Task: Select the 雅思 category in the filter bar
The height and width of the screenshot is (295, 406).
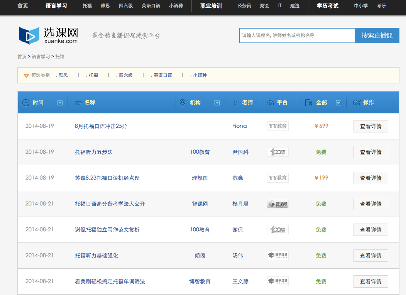Action: click(64, 75)
